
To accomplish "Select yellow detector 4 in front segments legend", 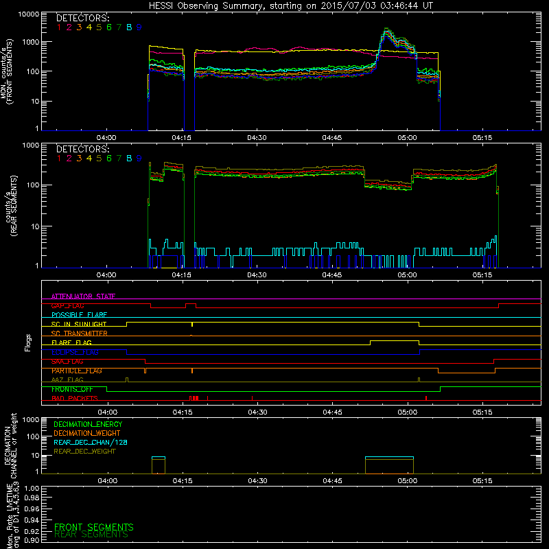I will (x=89, y=27).
